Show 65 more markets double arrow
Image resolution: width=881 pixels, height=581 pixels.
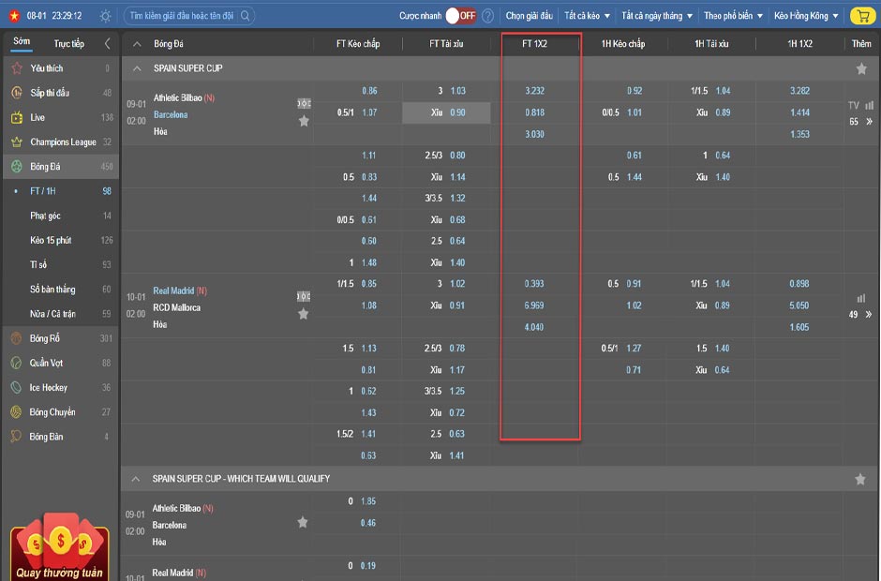coord(869,122)
